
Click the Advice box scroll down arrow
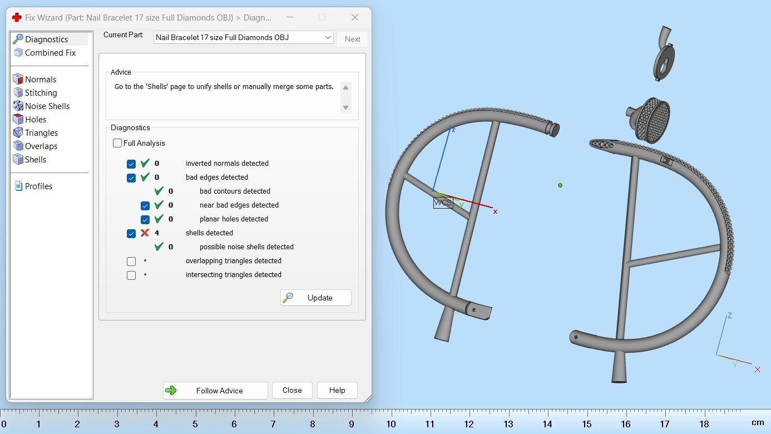click(x=345, y=107)
